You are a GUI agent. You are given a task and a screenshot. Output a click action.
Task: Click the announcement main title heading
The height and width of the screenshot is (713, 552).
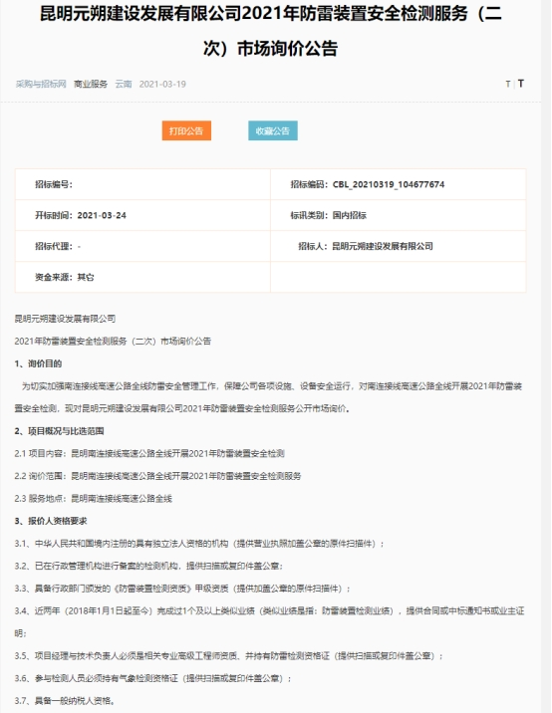[271, 31]
